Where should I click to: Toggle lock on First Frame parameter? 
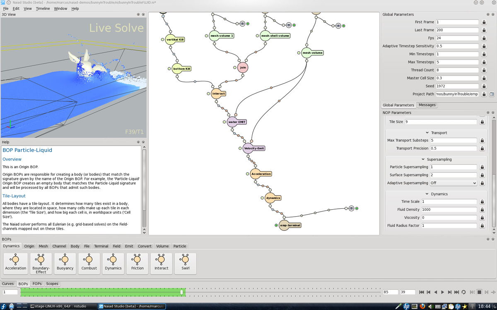click(484, 22)
